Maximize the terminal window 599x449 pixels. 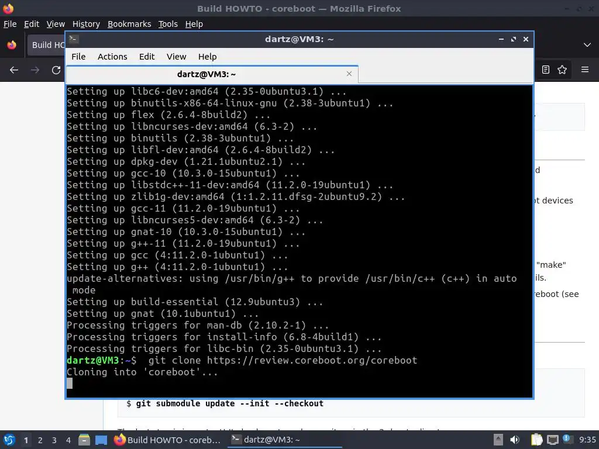tap(514, 39)
